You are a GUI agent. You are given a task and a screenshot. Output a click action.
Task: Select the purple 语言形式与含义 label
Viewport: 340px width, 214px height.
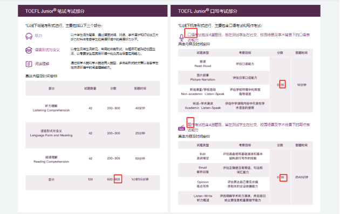pyautogui.click(x=47, y=50)
